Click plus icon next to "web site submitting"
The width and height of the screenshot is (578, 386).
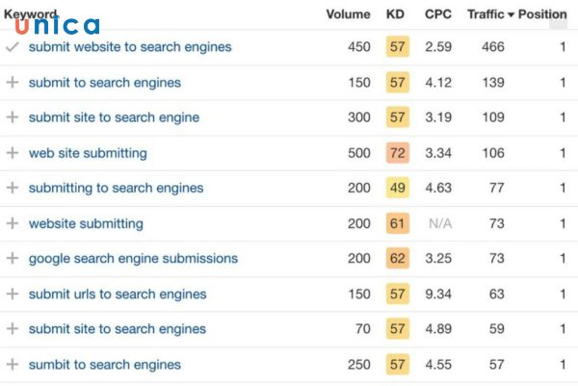coord(13,153)
